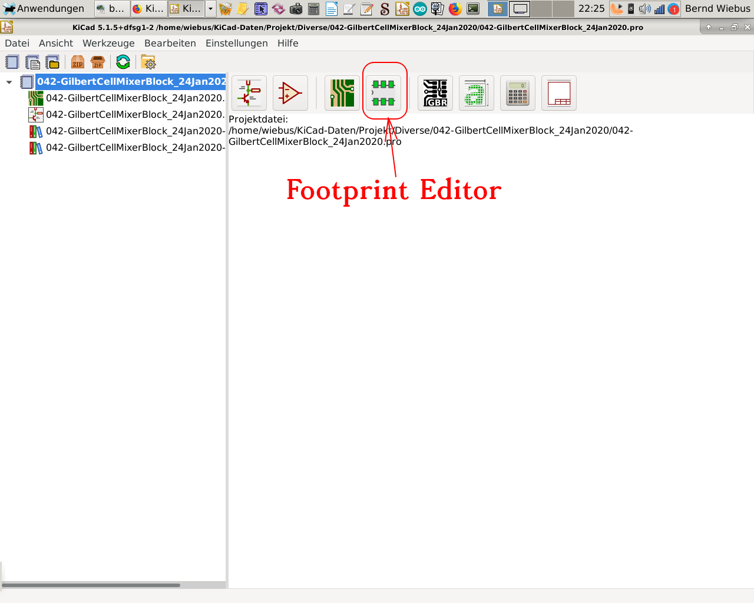The height and width of the screenshot is (603, 754).
Task: Open the blue document launcher in panel
Action: [332, 8]
